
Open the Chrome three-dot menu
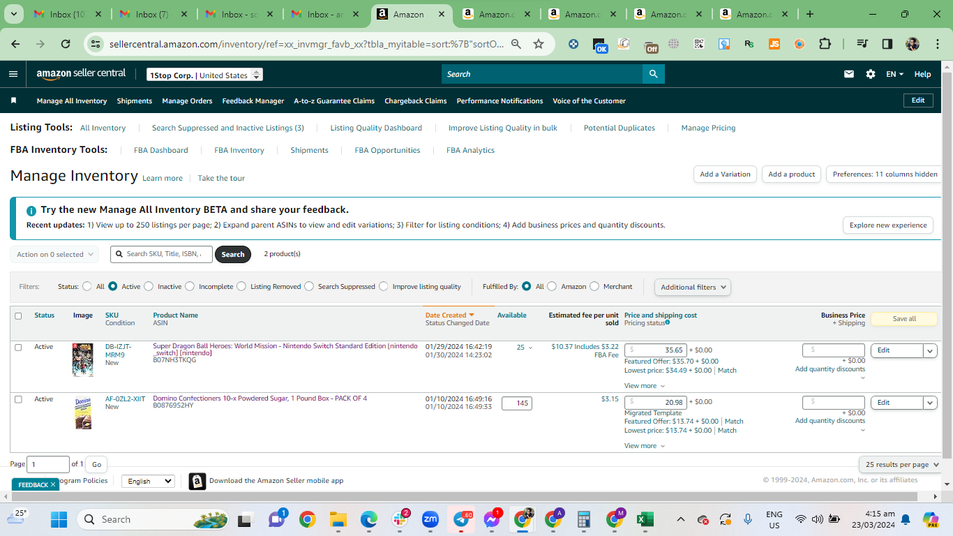(x=937, y=44)
